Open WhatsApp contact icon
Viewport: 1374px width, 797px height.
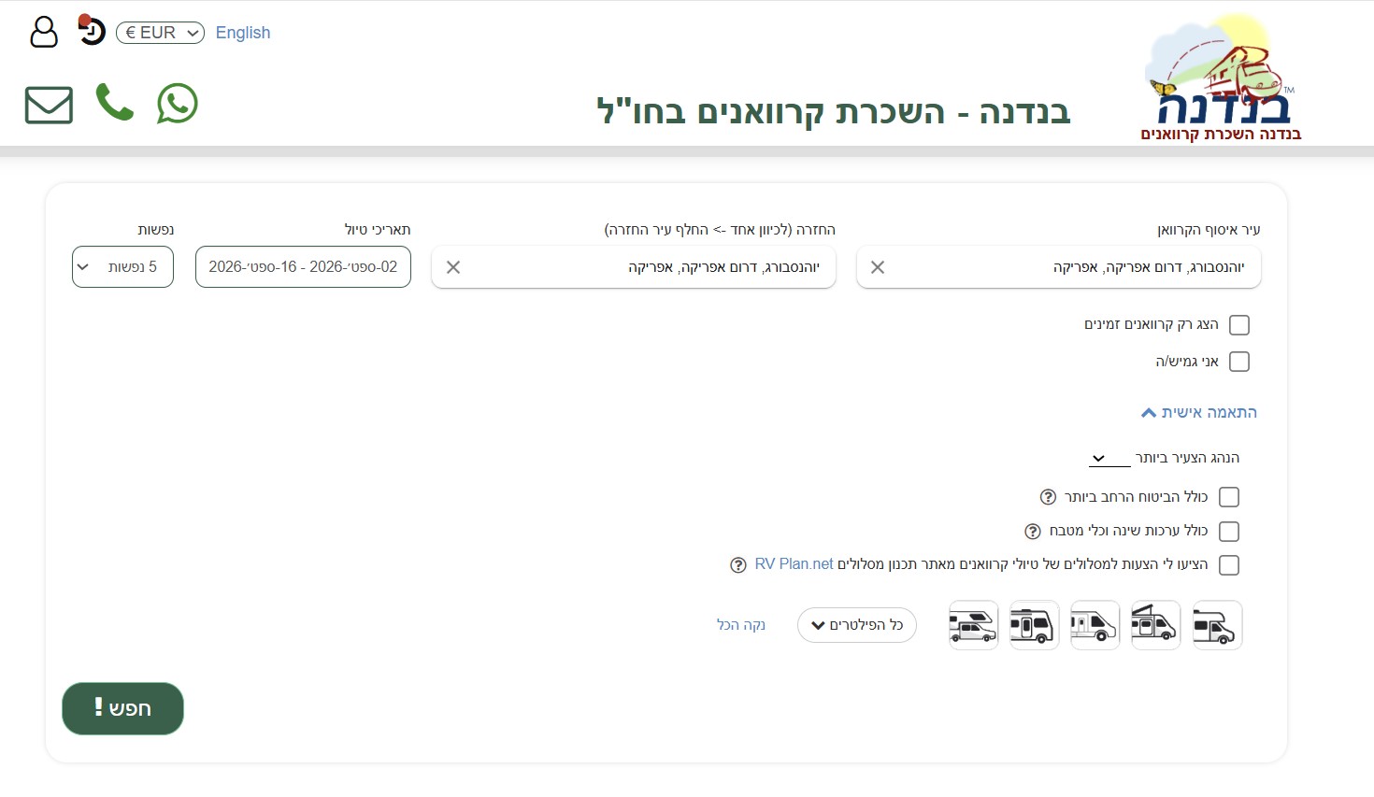coord(177,104)
